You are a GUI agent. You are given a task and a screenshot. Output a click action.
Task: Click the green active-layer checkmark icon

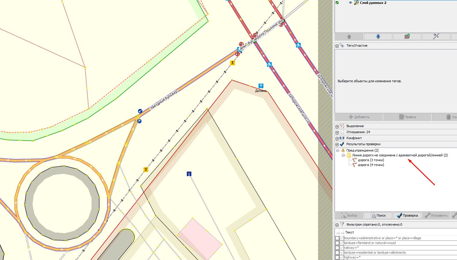click(337, 3)
